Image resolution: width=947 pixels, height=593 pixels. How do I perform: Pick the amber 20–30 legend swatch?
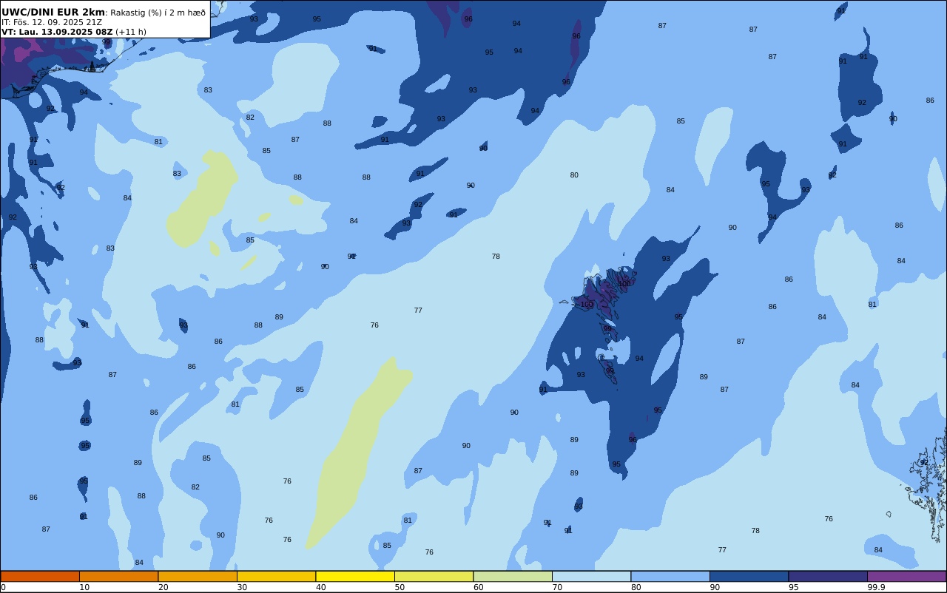coord(198,576)
